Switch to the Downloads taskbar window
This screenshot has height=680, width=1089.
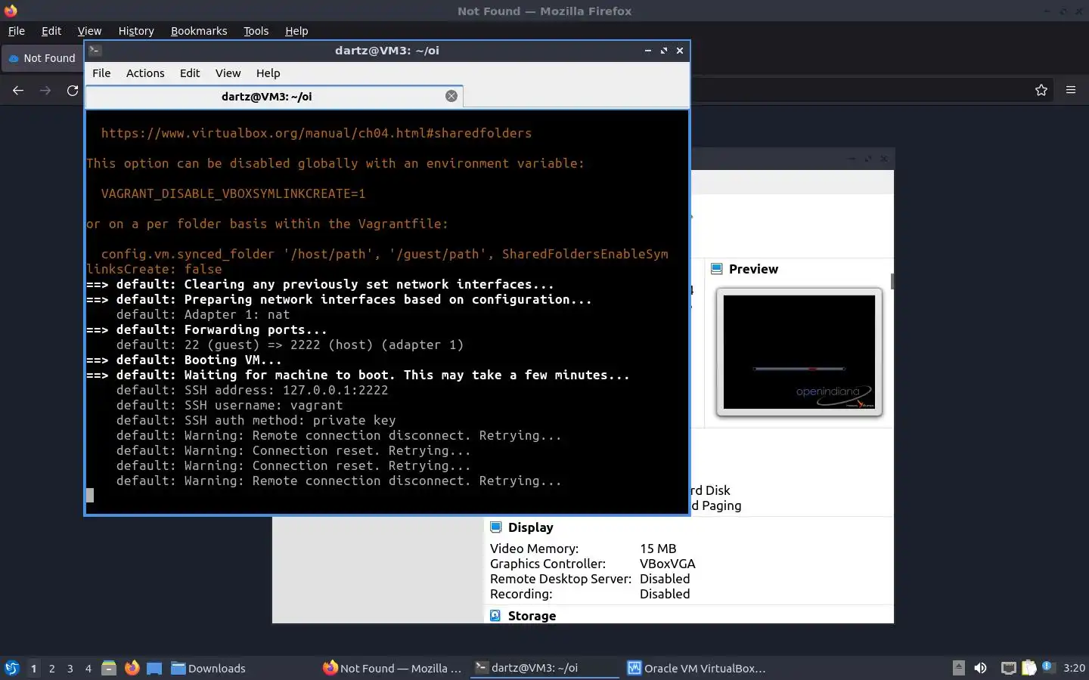[x=209, y=668]
